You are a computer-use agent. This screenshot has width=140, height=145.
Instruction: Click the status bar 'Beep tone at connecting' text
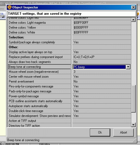coord(23,140)
